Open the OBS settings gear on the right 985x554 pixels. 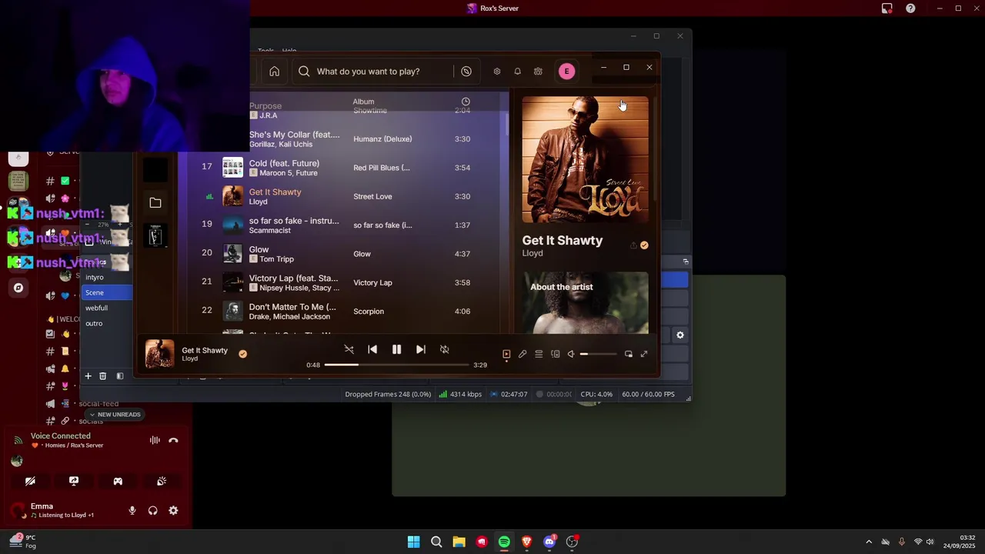680,335
